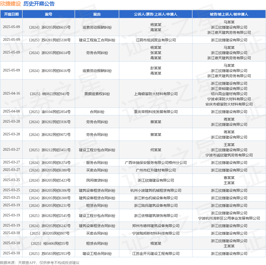Click defendant 宁波卓泽防火材料有限公司
The height and width of the screenshot is (265, 266).
pyautogui.click(x=229, y=99)
